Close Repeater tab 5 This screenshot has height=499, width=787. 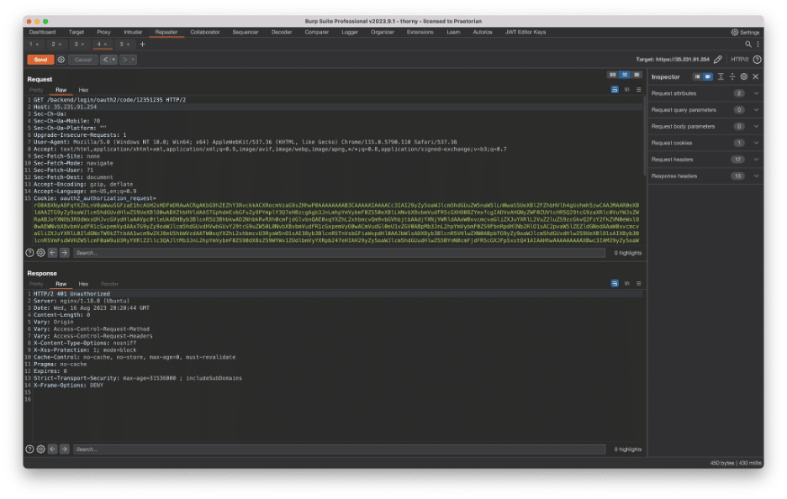click(x=128, y=45)
